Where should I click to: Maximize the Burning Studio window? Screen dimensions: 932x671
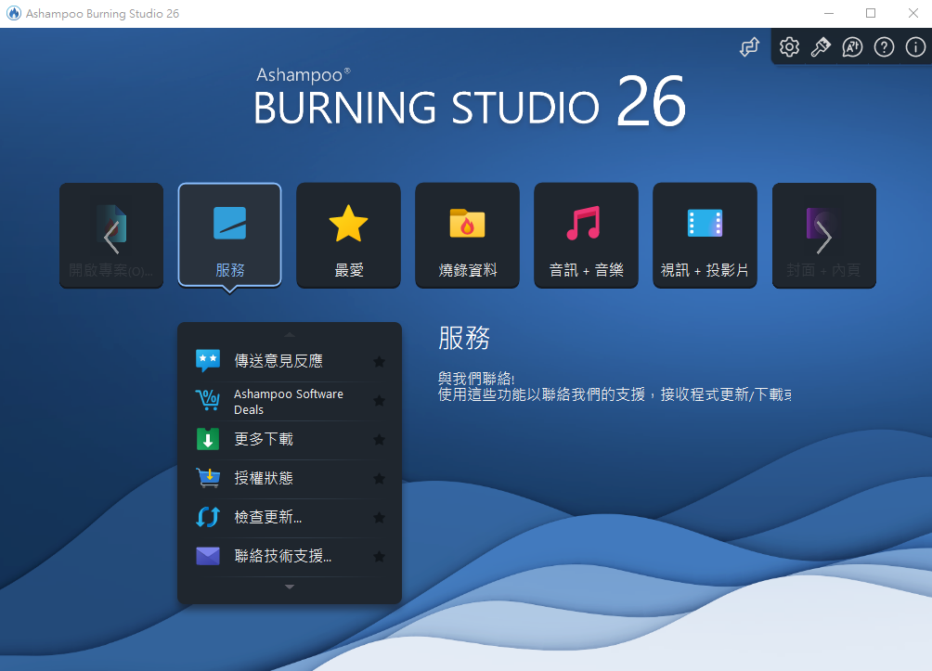[871, 13]
